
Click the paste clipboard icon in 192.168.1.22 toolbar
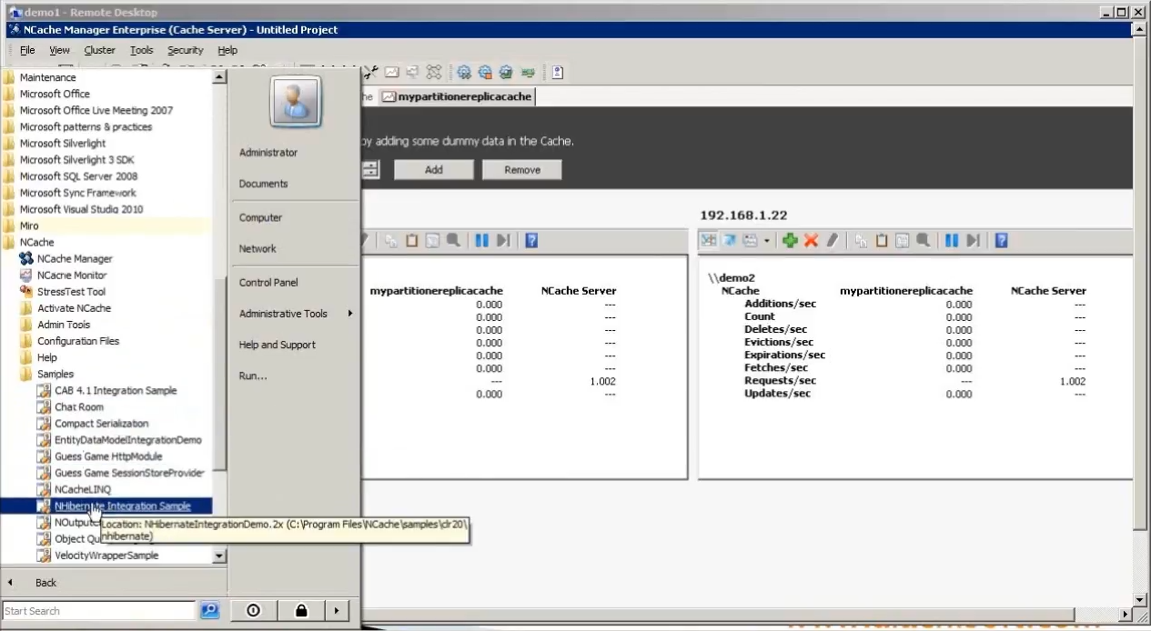pyautogui.click(x=882, y=240)
